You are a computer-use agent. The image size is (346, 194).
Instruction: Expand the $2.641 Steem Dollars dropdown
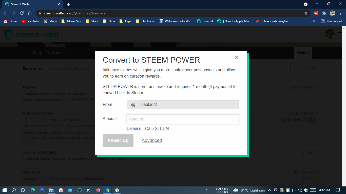click(310, 152)
